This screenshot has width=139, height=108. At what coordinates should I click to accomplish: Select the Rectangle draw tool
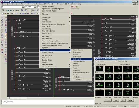pos(2,30)
